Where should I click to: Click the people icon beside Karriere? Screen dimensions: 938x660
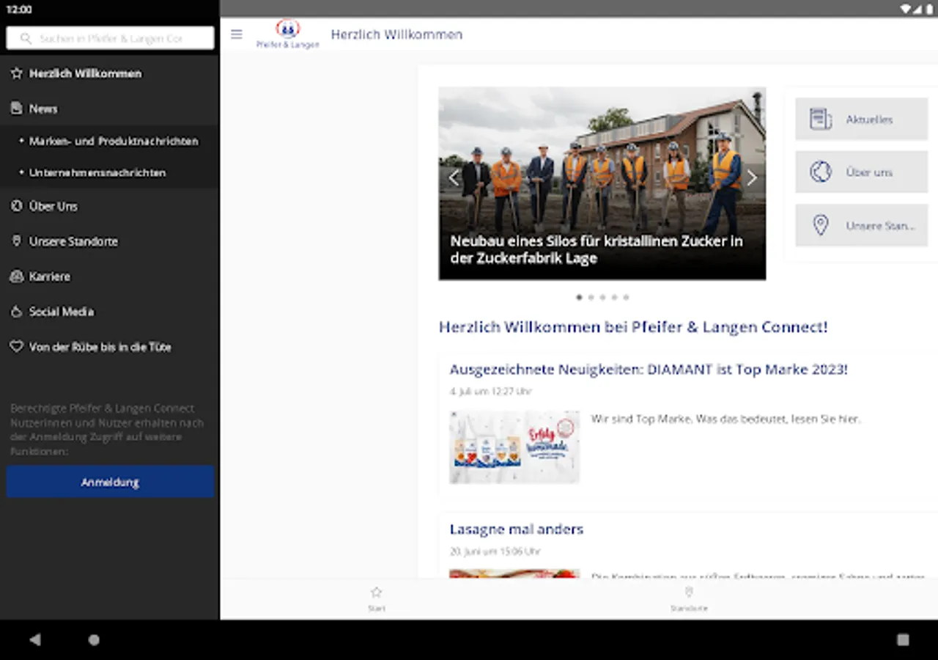tap(16, 276)
